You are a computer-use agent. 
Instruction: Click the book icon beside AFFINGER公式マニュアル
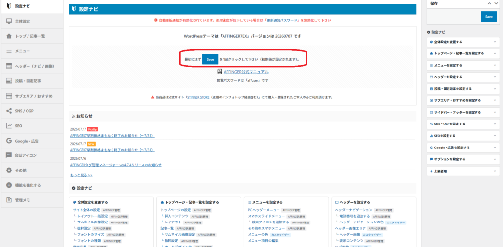[x=220, y=72]
